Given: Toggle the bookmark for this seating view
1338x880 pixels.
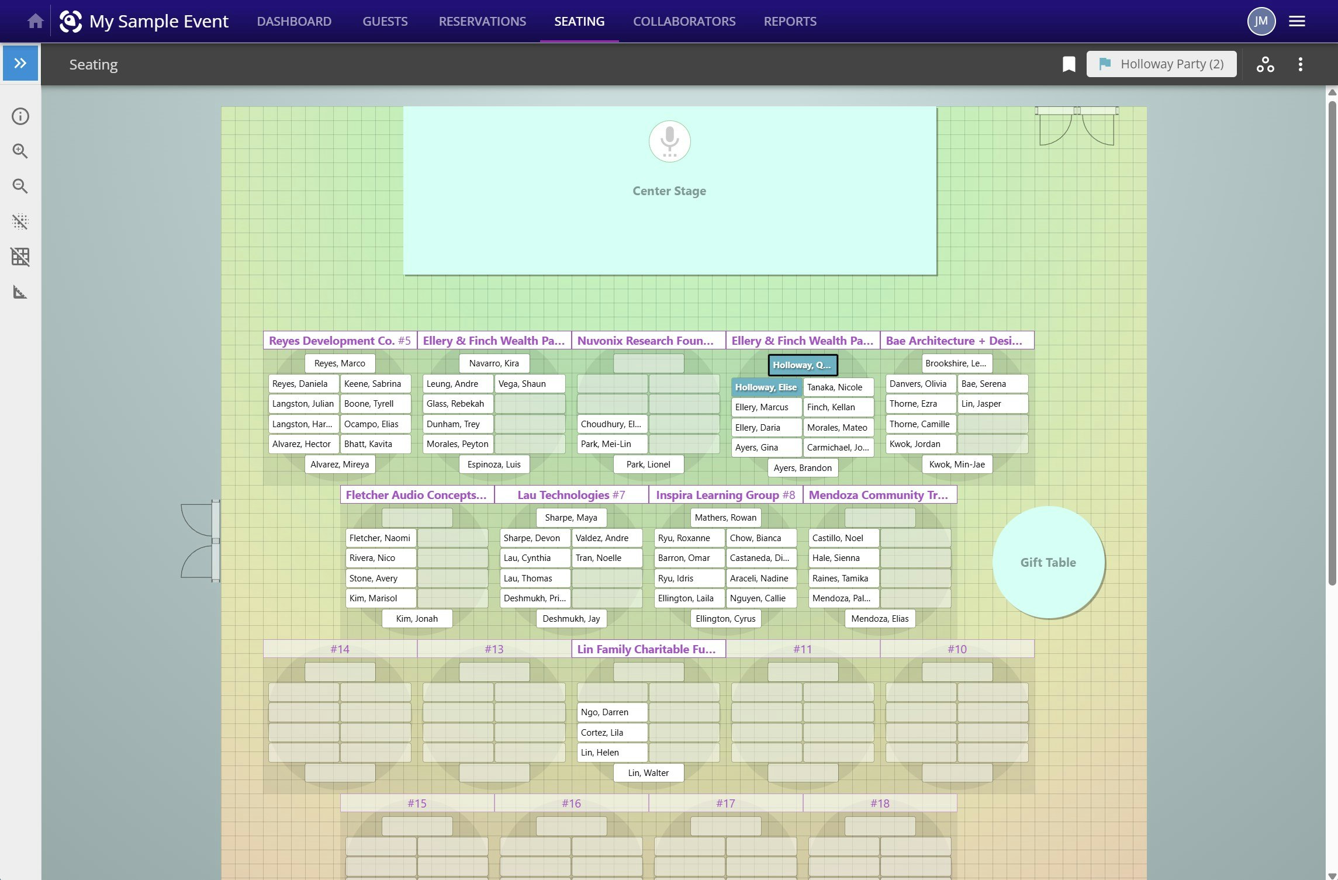Looking at the screenshot, I should [1068, 64].
